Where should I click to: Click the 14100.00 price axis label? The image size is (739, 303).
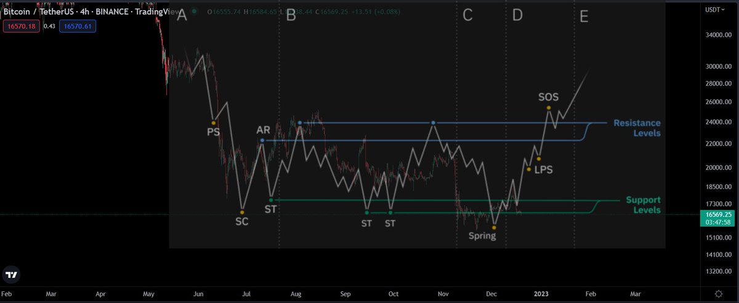pyautogui.click(x=717, y=254)
